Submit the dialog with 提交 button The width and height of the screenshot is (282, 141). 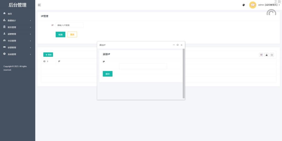(107, 74)
